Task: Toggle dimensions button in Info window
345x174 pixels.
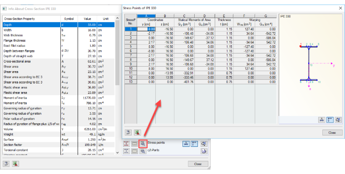Action: [x=186, y=144]
